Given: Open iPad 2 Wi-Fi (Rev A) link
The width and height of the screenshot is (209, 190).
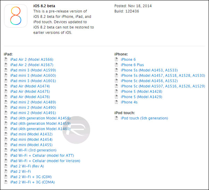Looking at the screenshot, I should point(27,166).
